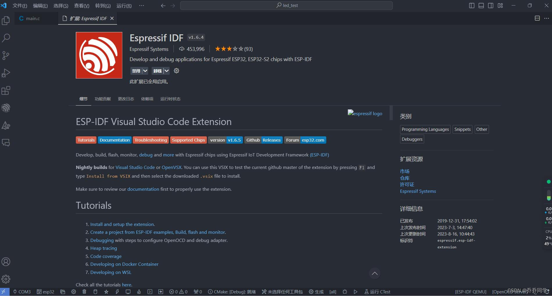Image resolution: width=552 pixels, height=296 pixels.
Task: Click the Tutorials badge
Action: pos(86,140)
